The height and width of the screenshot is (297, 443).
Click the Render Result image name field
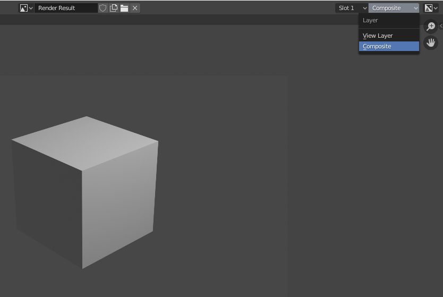66,8
